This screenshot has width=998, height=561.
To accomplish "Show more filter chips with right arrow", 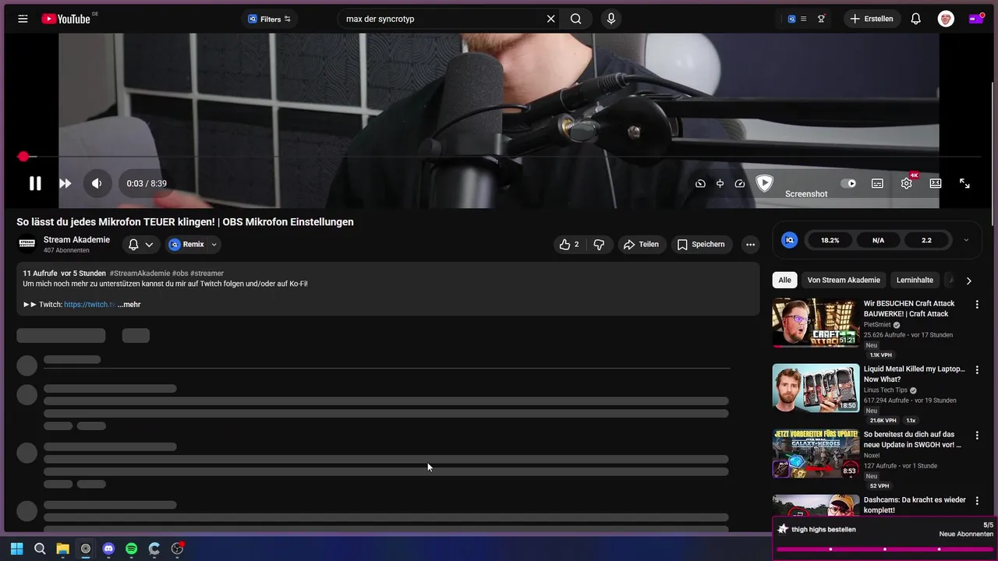I will [x=968, y=280].
